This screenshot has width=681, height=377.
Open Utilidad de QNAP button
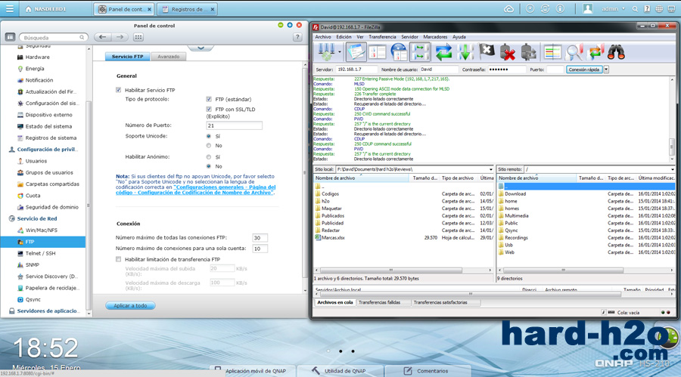point(340,371)
